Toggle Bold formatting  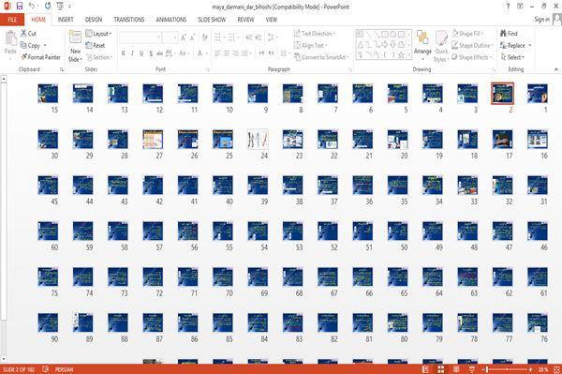pyautogui.click(x=124, y=53)
